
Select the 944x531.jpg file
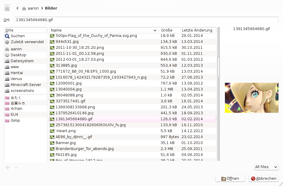tap(133, 42)
